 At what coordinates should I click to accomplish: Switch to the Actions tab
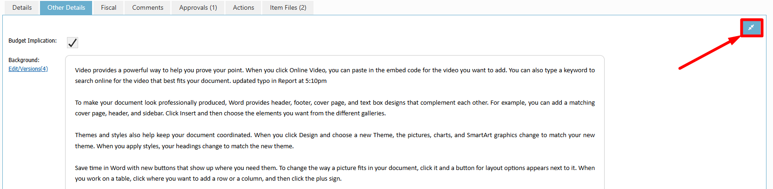point(243,8)
